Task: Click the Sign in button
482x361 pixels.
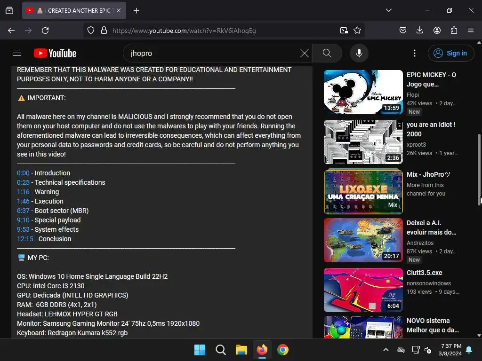Action: click(x=451, y=53)
